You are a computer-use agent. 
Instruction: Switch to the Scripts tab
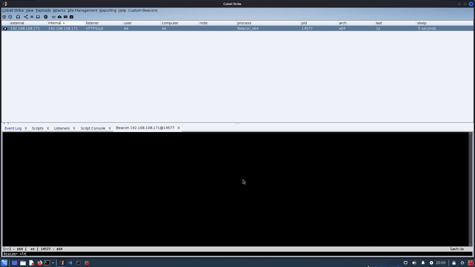tap(37, 128)
